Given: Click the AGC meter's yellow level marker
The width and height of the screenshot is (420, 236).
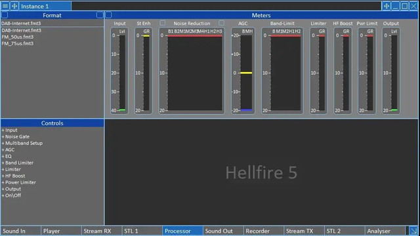Looking at the screenshot, I should coord(246,73).
